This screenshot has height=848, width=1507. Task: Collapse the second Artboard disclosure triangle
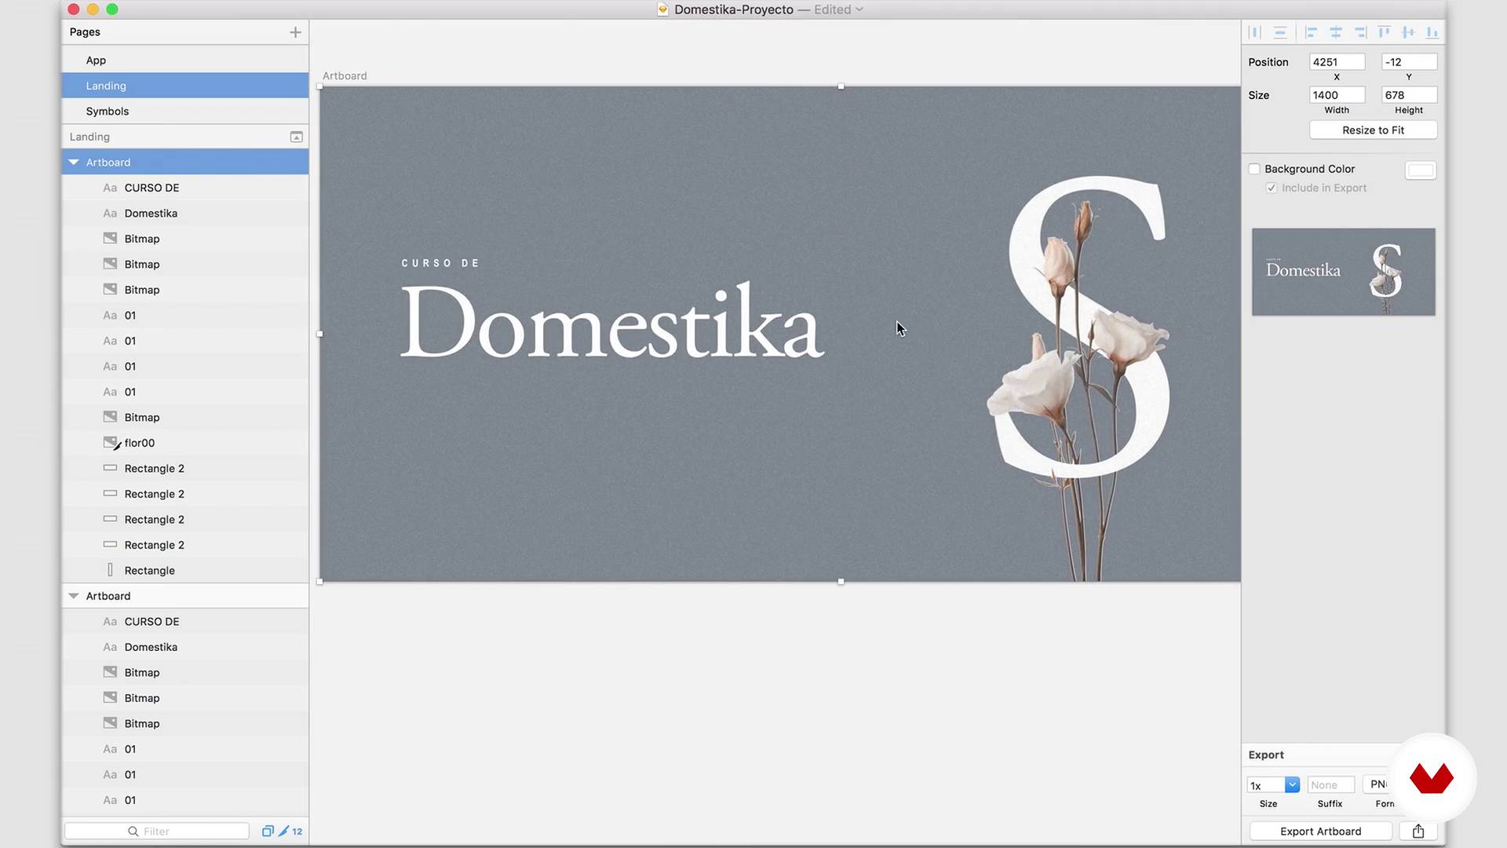[74, 595]
